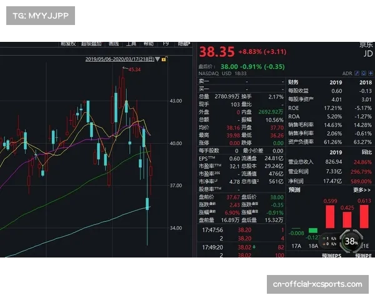This screenshot has width=375, height=300.
Task: Select the 画线 drawing tool
Action: pos(114,44)
